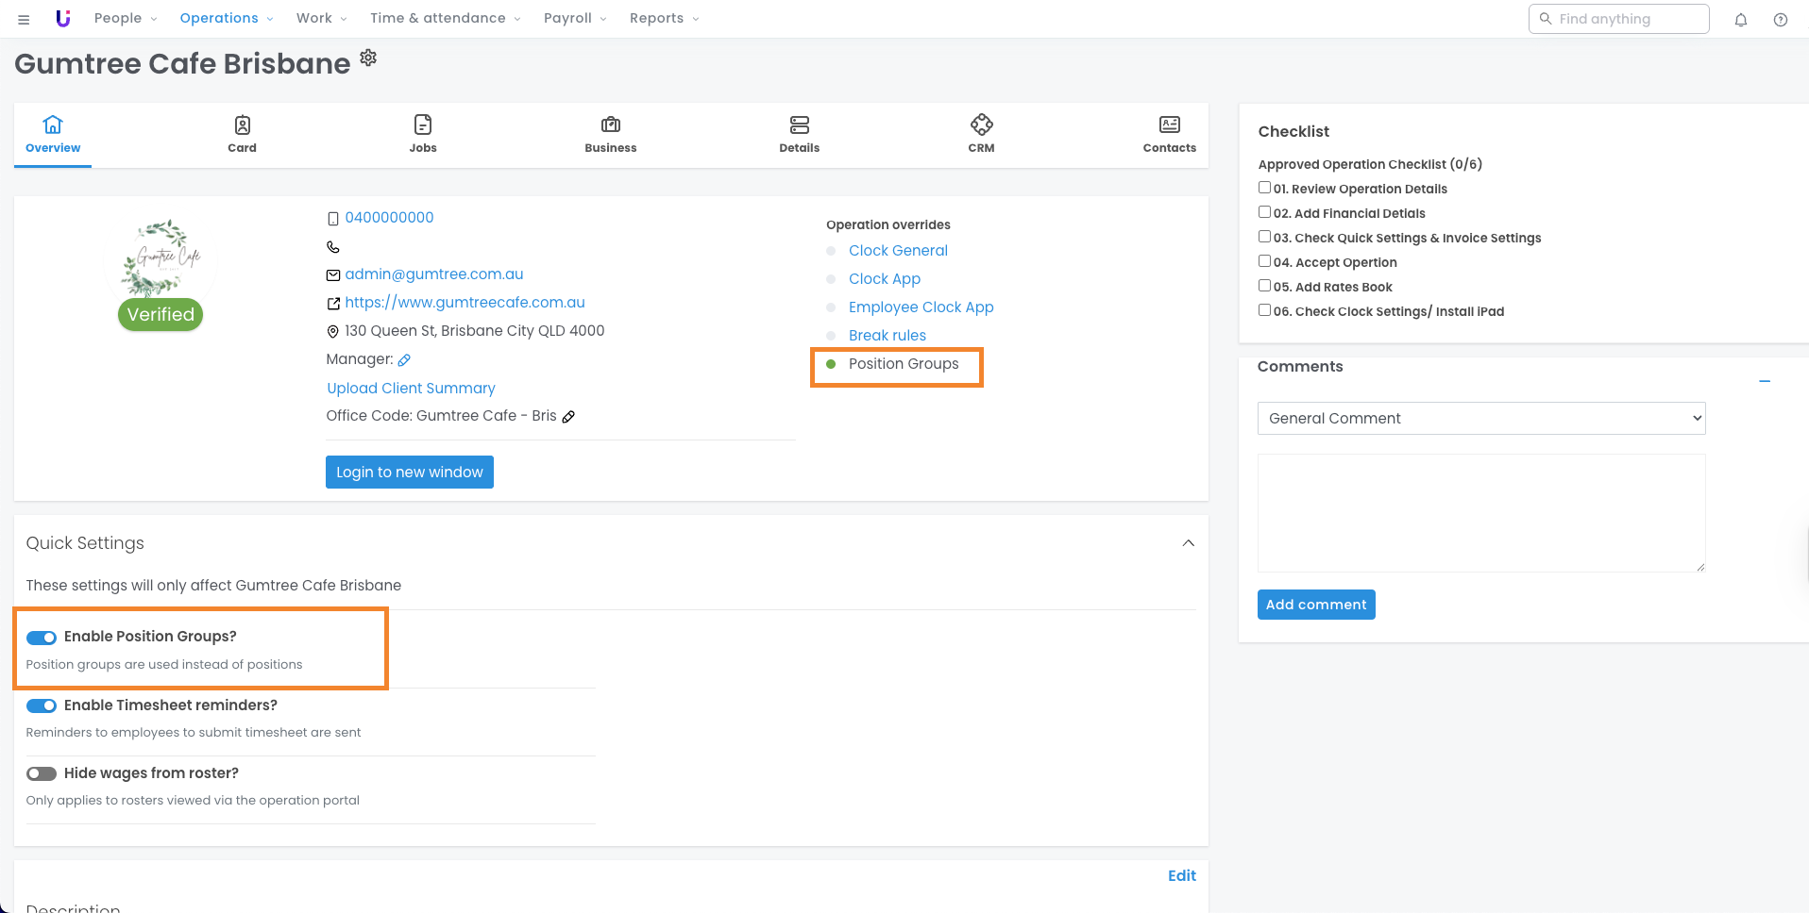Edit the Manager with the pencil icon
The image size is (1809, 913).
404,360
